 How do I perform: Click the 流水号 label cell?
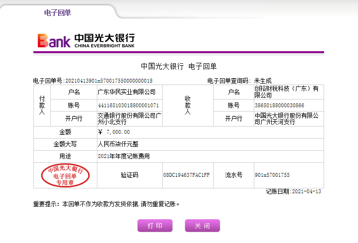(233, 175)
